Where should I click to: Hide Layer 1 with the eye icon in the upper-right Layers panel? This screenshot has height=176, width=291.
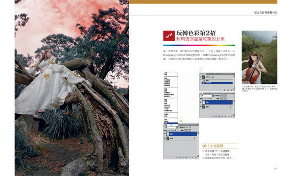(x=201, y=102)
